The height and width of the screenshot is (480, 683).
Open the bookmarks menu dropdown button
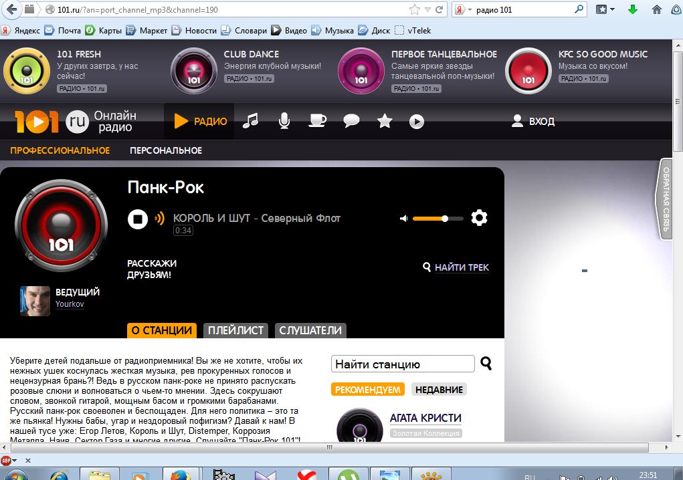click(605, 9)
